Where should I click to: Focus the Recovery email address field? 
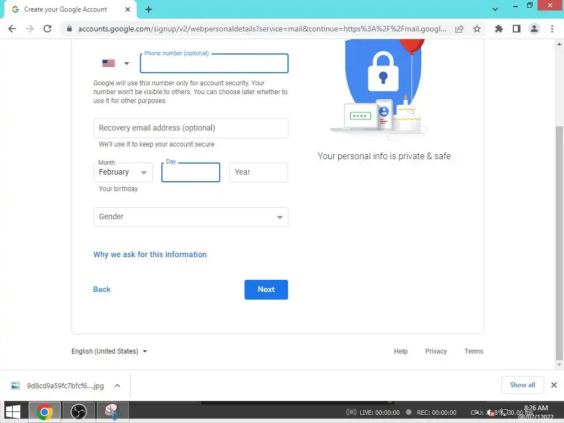tap(191, 128)
